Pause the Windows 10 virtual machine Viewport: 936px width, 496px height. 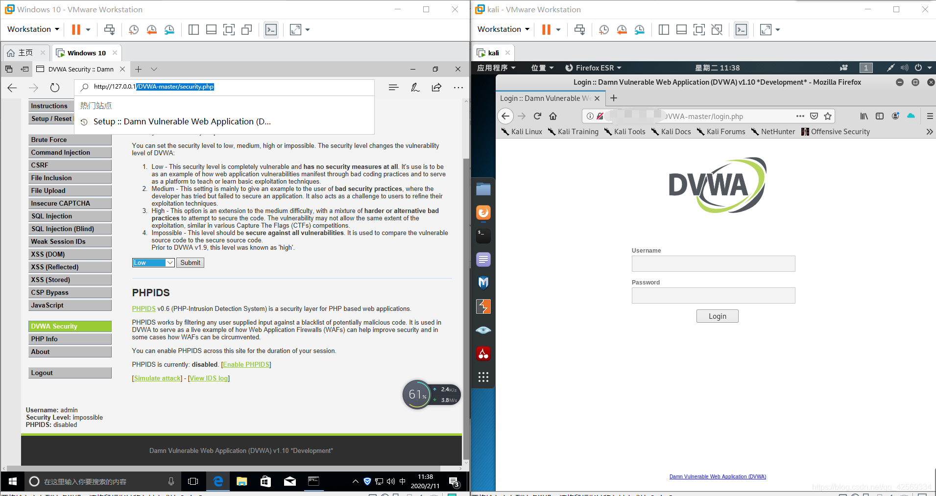point(76,29)
